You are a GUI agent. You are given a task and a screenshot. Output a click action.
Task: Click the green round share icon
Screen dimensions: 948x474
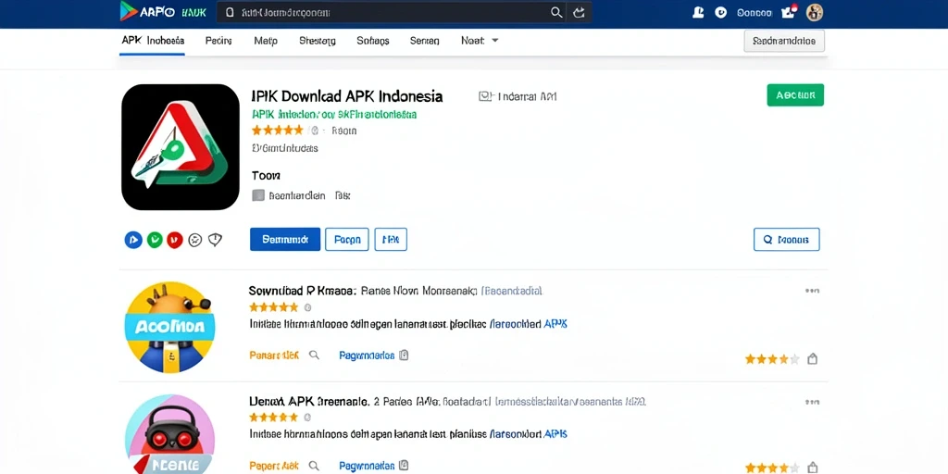point(155,240)
